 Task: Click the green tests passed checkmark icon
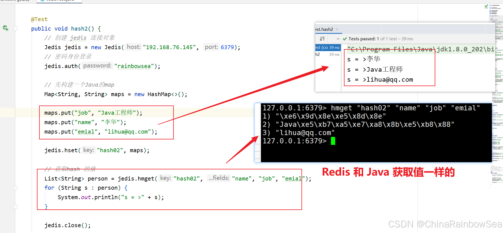[x=345, y=39]
